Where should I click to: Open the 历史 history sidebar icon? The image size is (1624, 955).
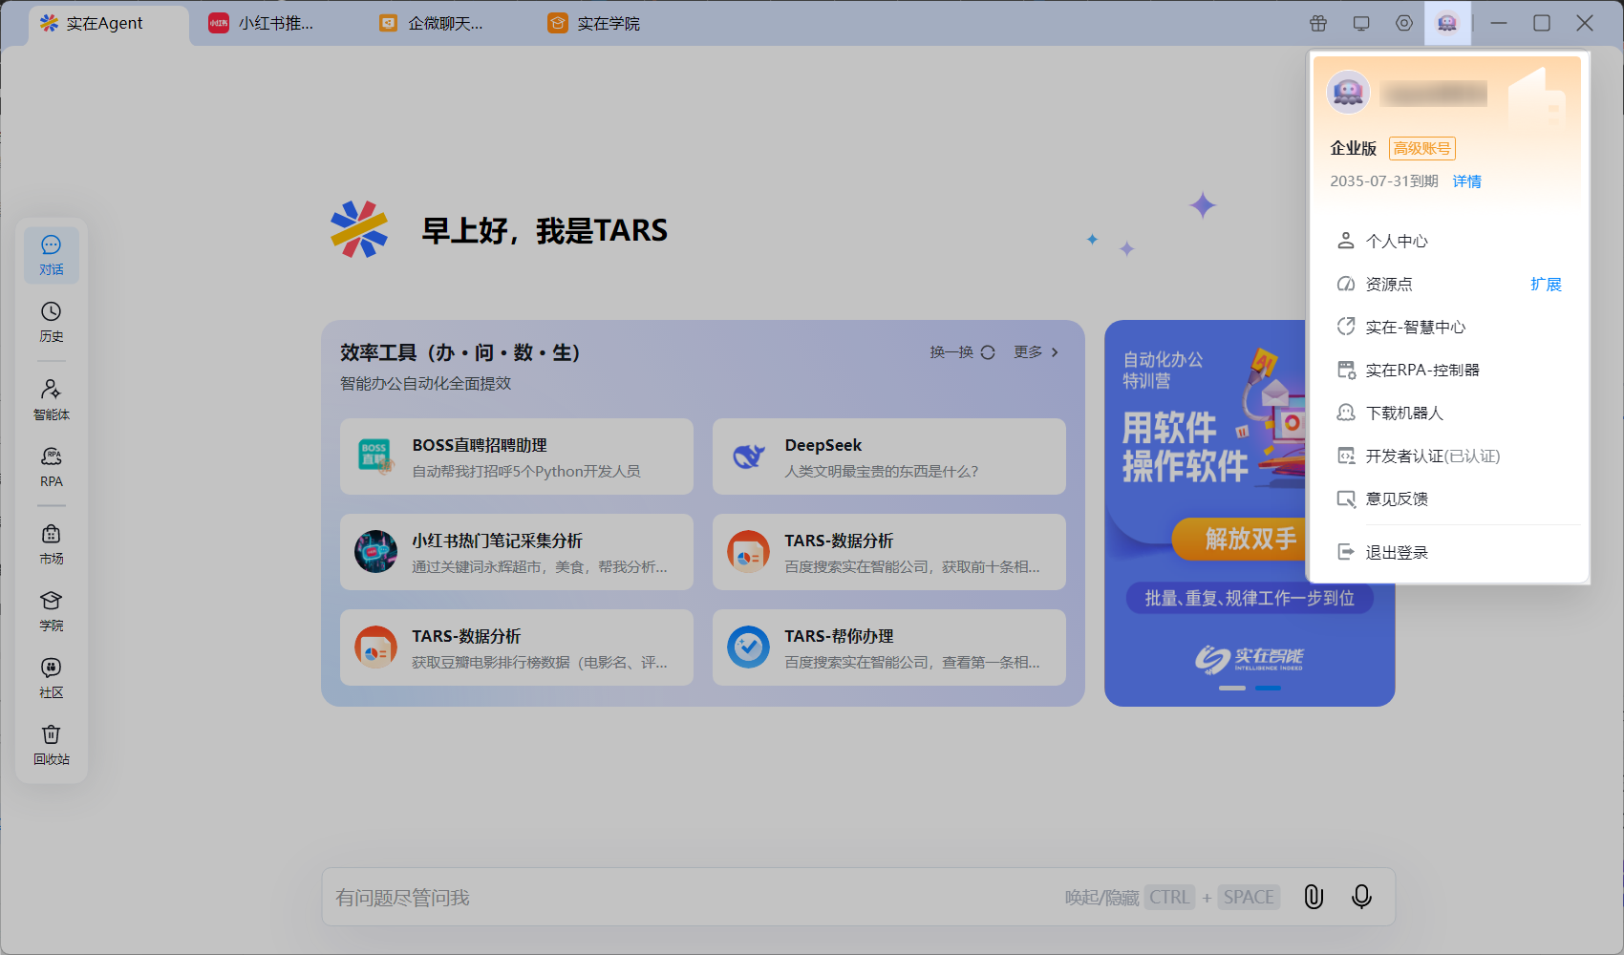tap(52, 322)
